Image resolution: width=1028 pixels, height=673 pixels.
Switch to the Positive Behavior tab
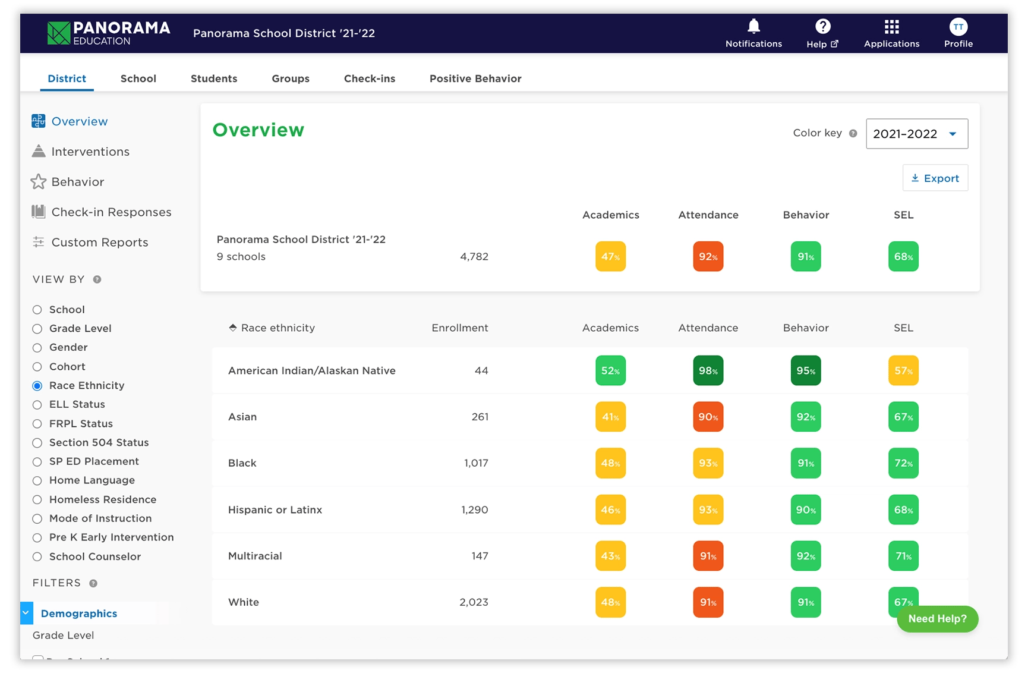(475, 78)
